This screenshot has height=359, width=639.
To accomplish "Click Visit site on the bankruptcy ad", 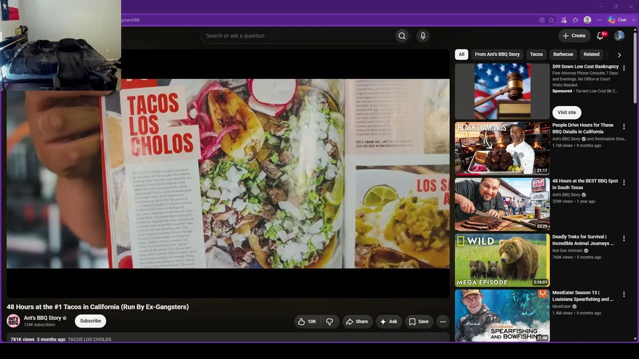I will pos(567,112).
